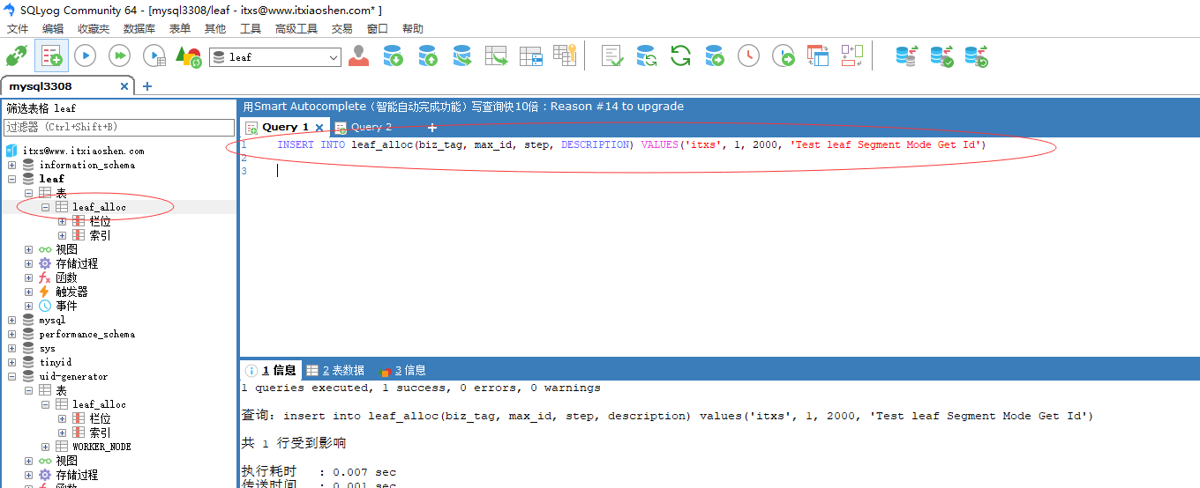This screenshot has height=488, width=1200.
Task: Click the green circular refresh arrows icon
Action: (680, 56)
